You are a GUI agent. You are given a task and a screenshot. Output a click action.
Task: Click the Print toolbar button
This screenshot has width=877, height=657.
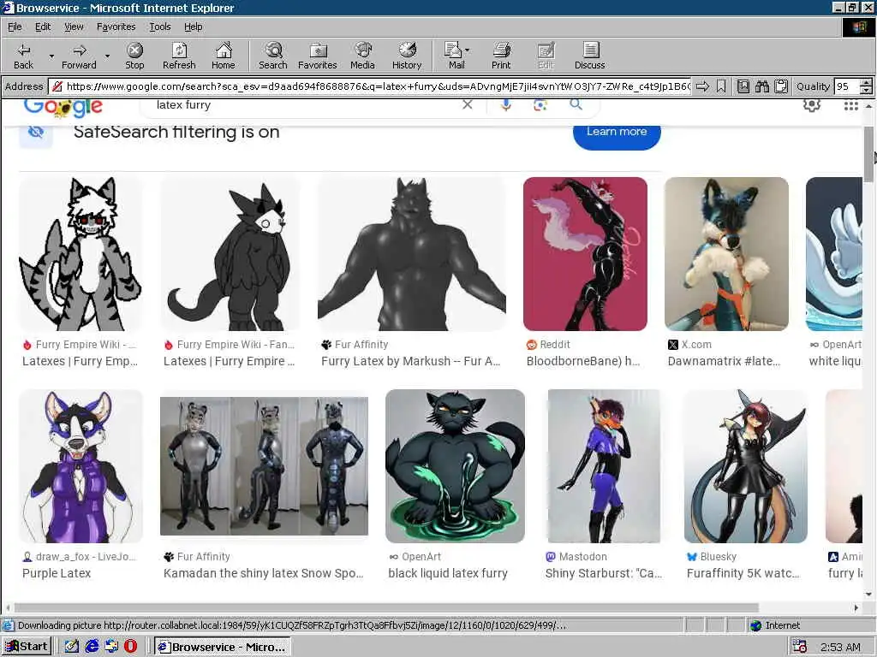(501, 56)
